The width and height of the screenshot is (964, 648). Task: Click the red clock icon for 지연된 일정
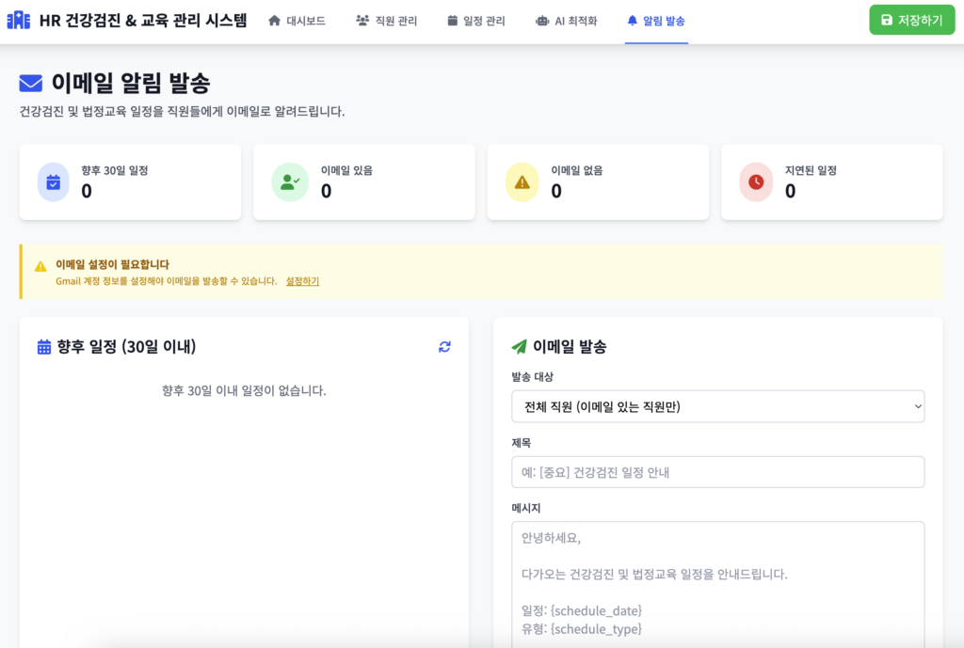click(756, 182)
